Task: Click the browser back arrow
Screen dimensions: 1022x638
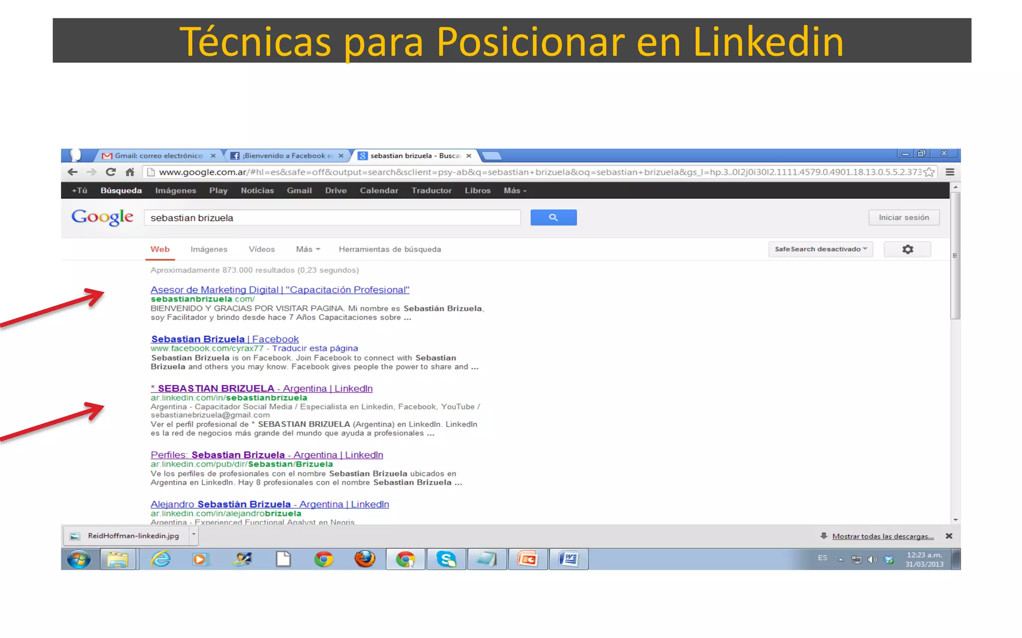Action: (x=72, y=172)
